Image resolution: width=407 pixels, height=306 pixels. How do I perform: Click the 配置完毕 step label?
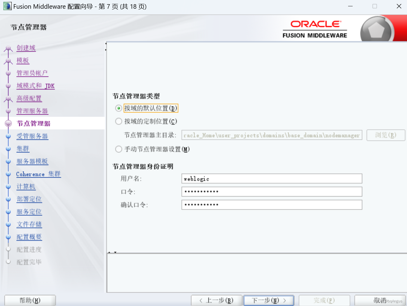(x=29, y=262)
